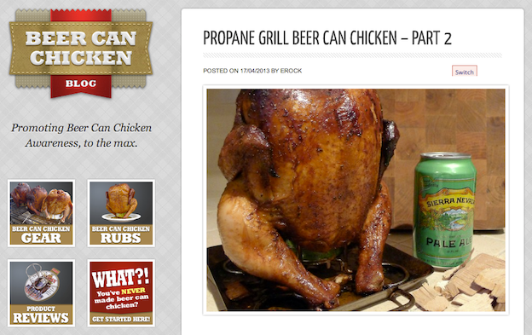
Task: Open the Propane Grill Beer Can Chicken Part 2 title
Action: (327, 38)
